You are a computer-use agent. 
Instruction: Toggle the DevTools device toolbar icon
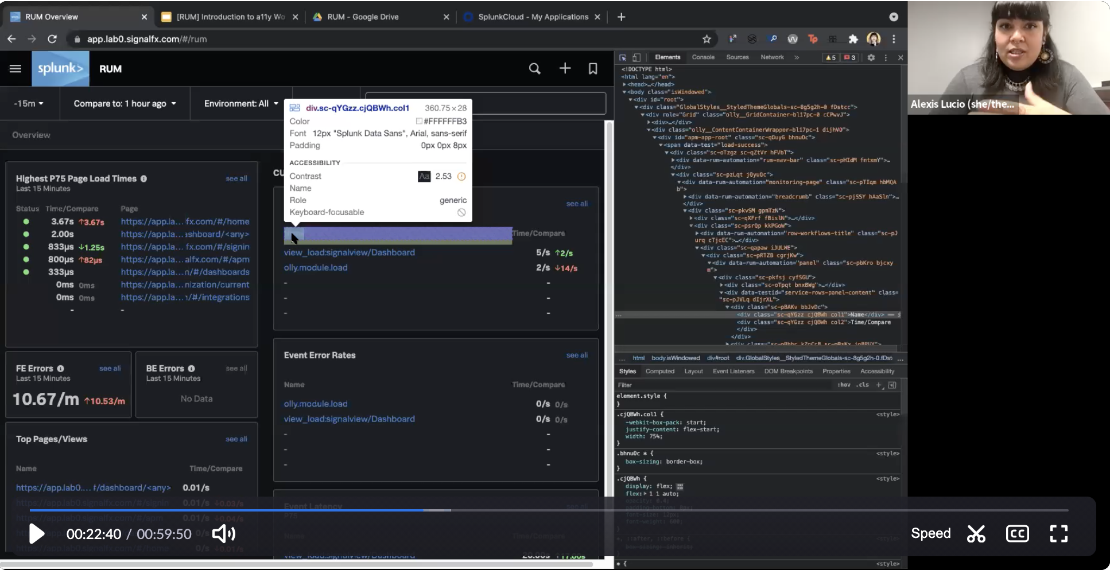point(636,57)
